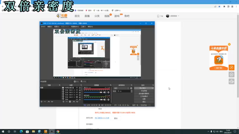Viewport: 239px width, 134px height.
Task: Click the bottom gray icon on the Douyu sidebar
Action: click(x=232, y=82)
